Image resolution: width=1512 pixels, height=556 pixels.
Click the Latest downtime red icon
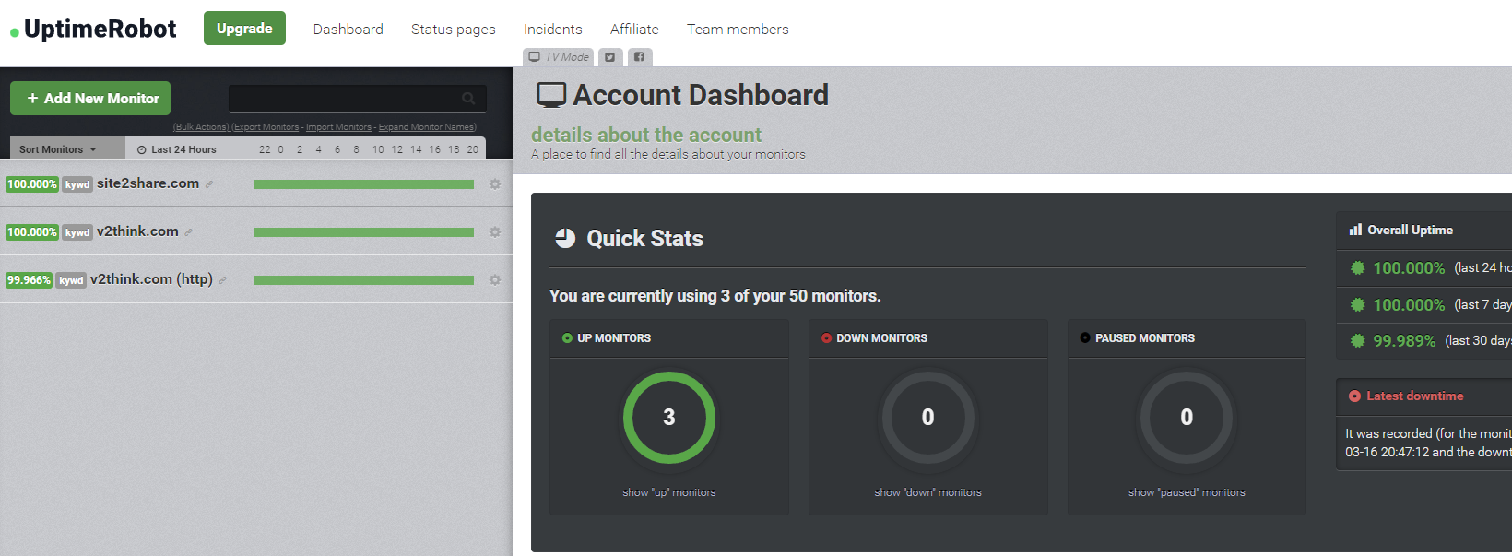coord(1354,396)
